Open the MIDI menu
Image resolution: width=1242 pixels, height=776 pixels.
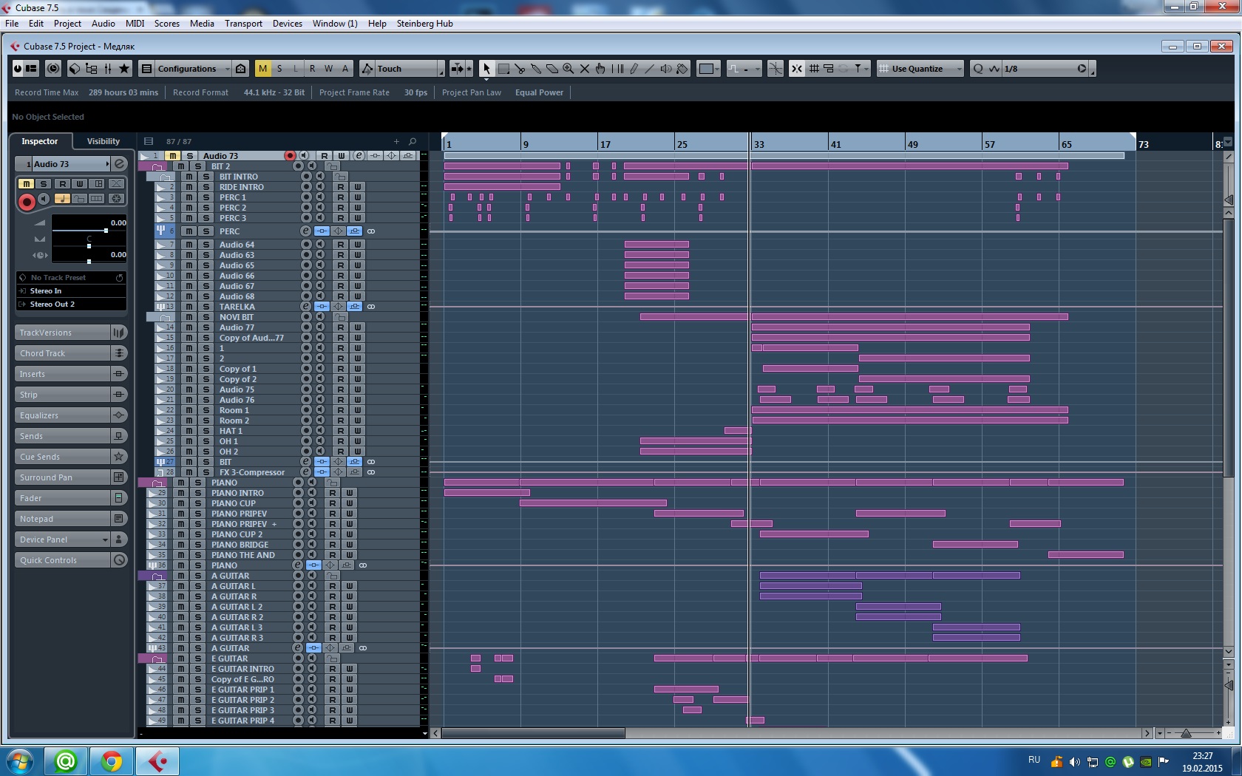135,24
